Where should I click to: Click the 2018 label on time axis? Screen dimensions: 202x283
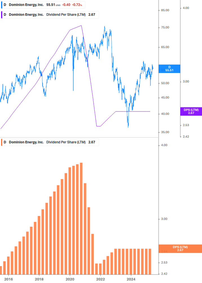point(39,279)
